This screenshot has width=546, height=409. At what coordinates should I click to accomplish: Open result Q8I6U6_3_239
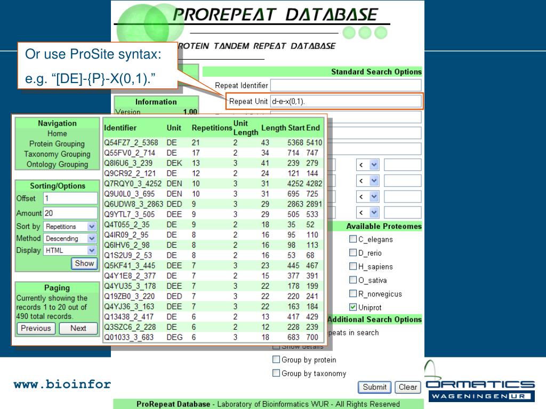coord(128,163)
